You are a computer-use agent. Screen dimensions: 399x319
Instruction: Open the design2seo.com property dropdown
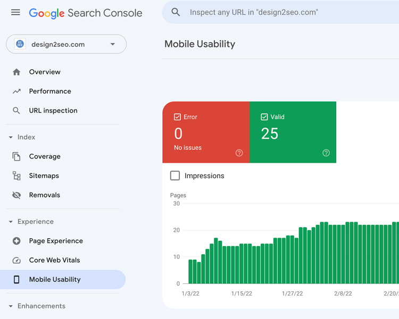66,44
